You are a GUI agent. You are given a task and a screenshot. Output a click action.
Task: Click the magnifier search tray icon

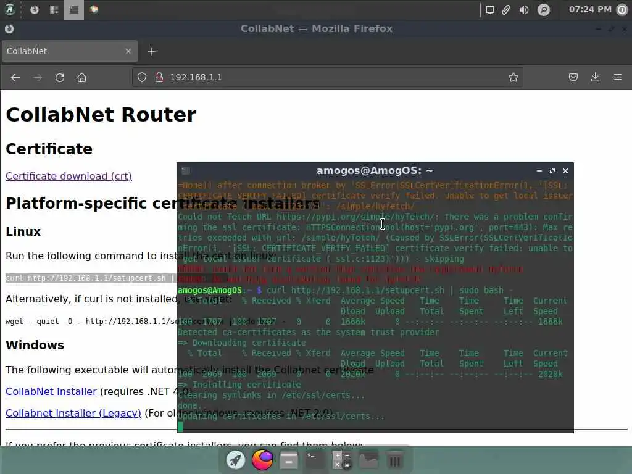(x=544, y=10)
